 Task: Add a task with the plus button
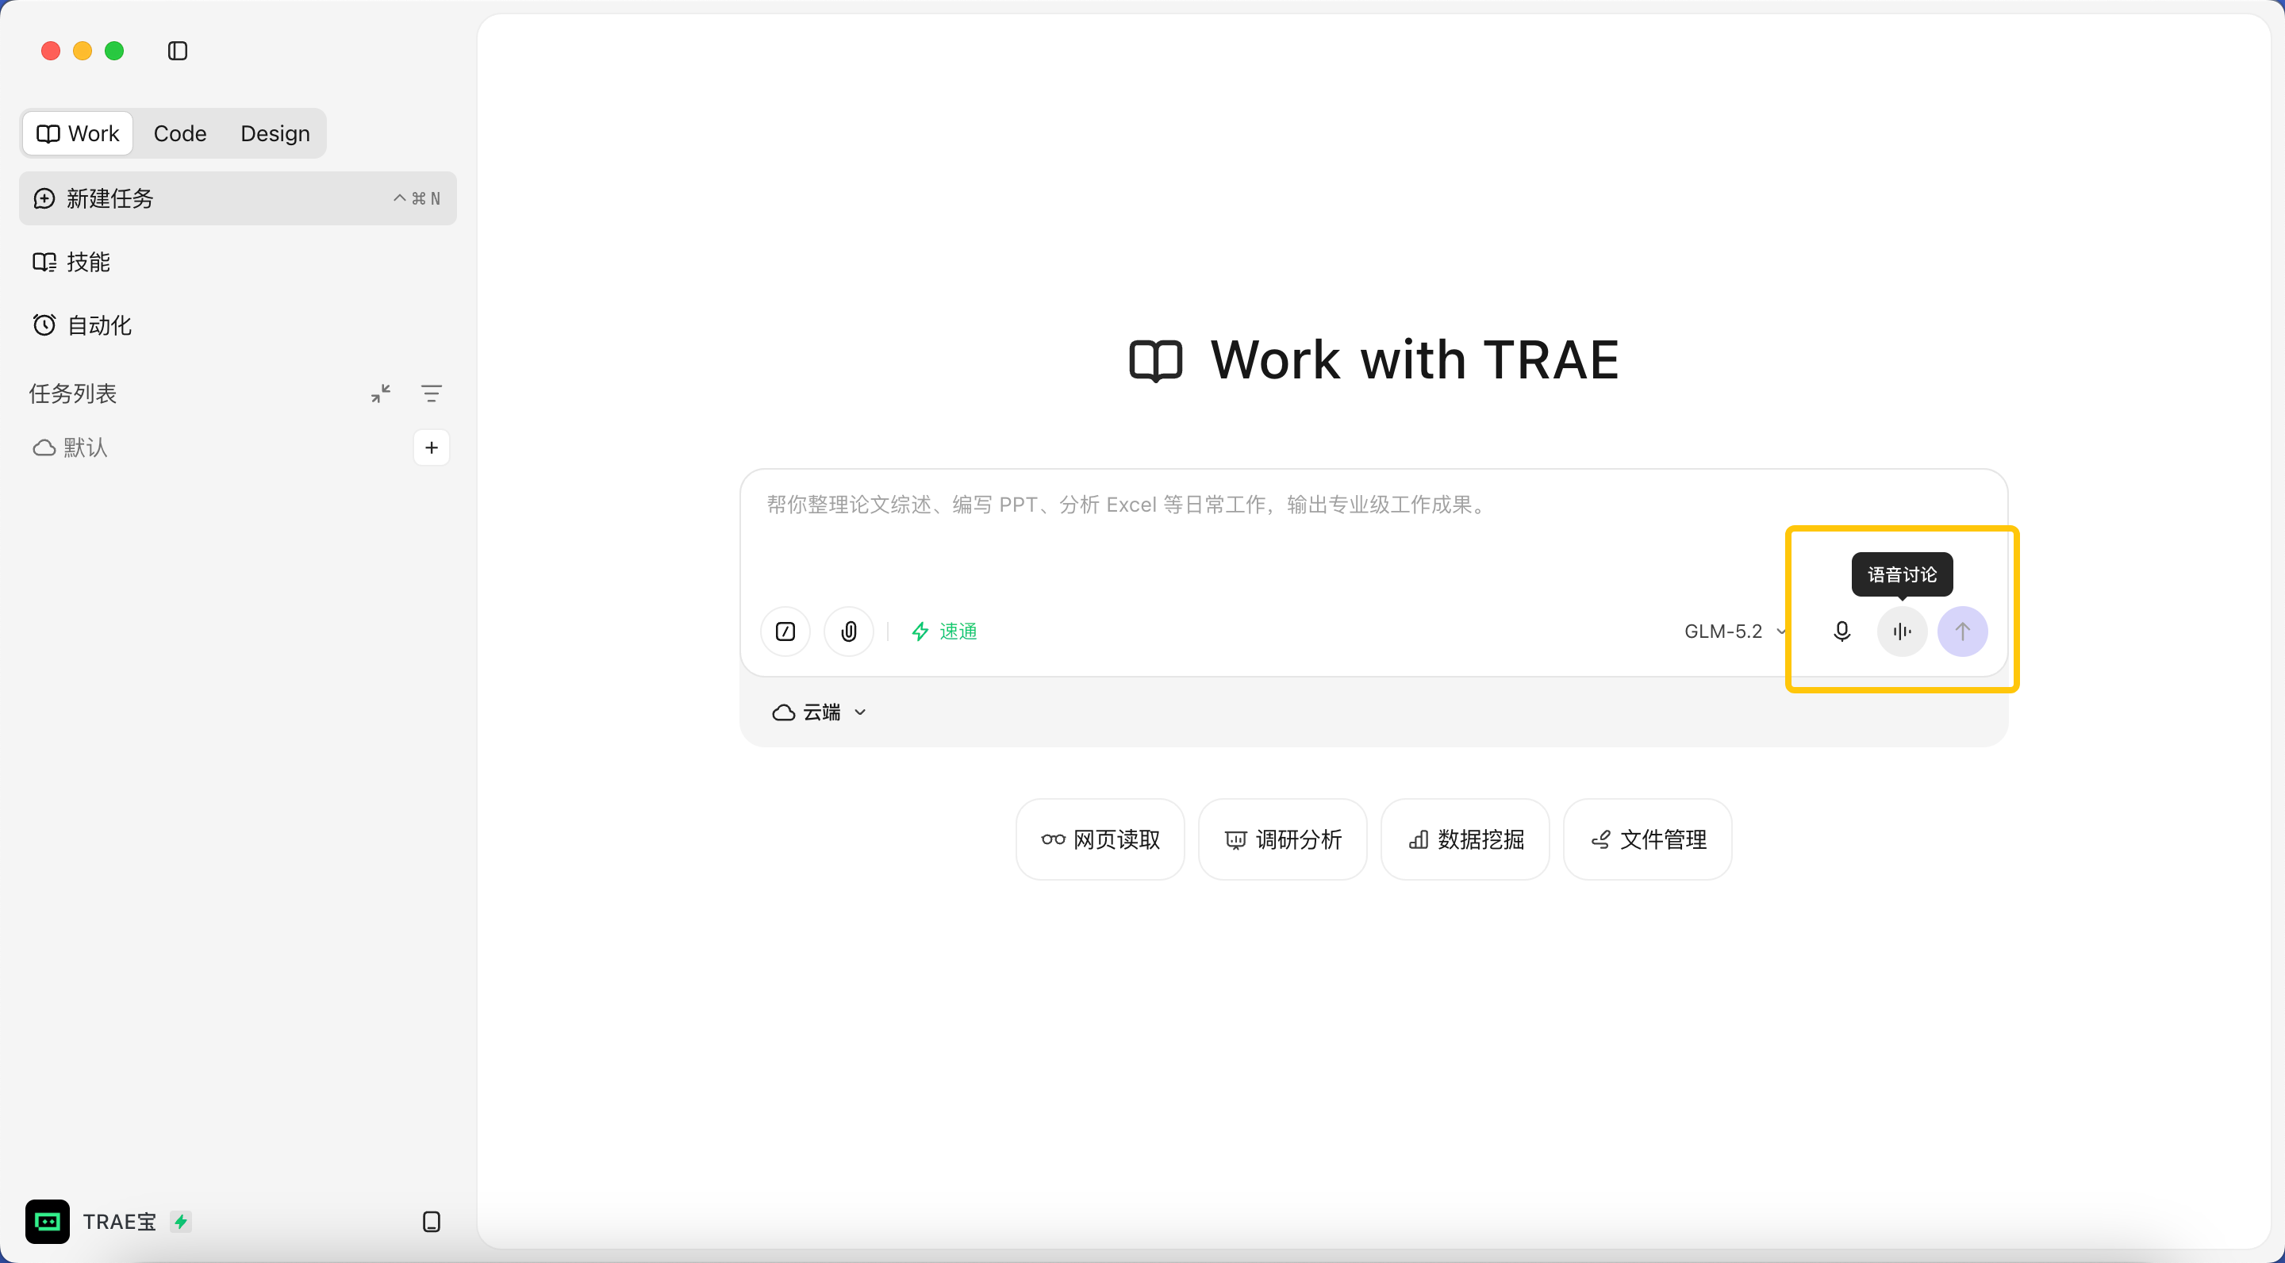tap(431, 448)
